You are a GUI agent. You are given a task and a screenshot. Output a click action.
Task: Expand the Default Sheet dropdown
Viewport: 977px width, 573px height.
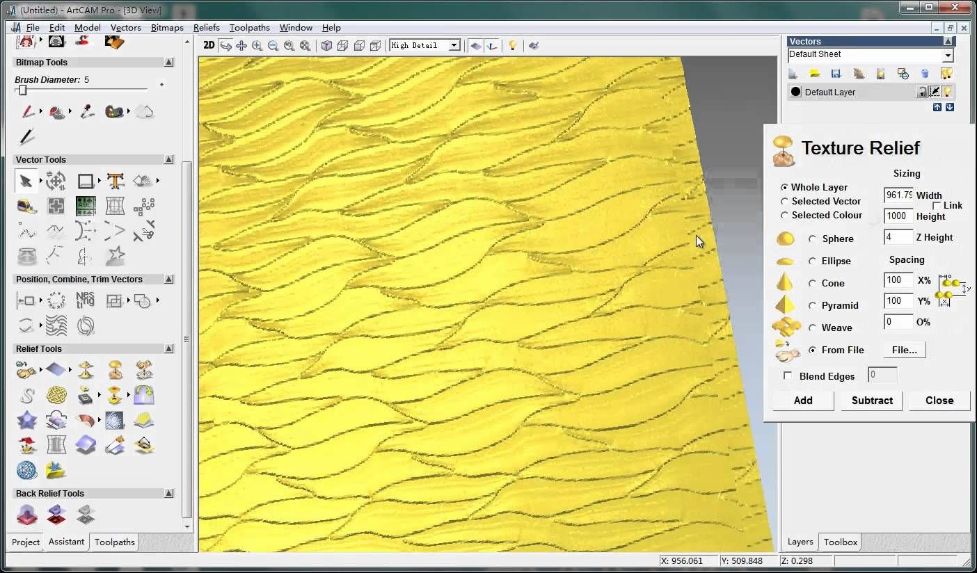pyautogui.click(x=948, y=55)
